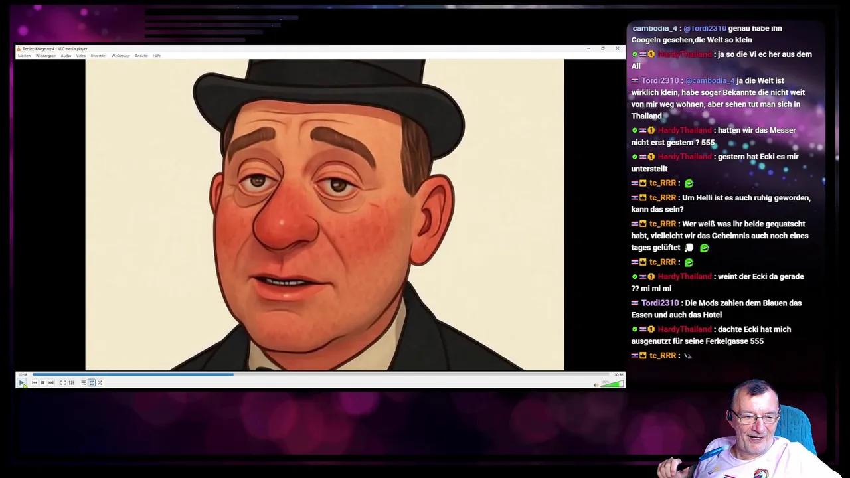Click HardyThailand name on 'dachte Ecki hat mich'
Screen dimensions: 850x478
(684, 330)
